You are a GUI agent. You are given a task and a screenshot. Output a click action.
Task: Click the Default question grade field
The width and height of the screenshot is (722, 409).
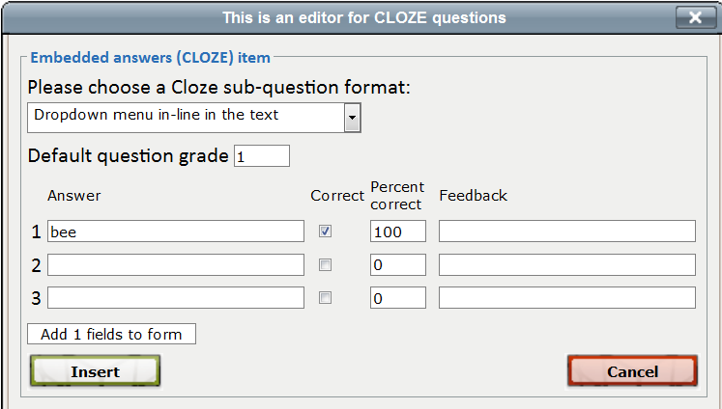pyautogui.click(x=261, y=156)
